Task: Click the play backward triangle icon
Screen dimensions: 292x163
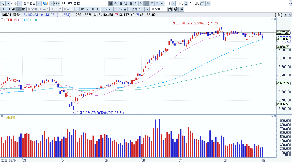Action: pyautogui.click(x=88, y=9)
